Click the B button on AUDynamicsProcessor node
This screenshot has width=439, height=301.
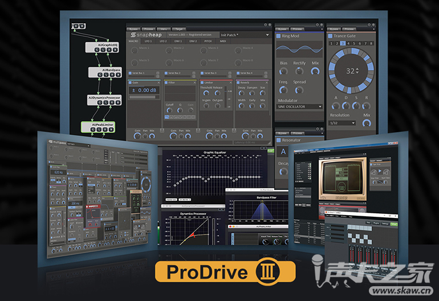click(118, 102)
